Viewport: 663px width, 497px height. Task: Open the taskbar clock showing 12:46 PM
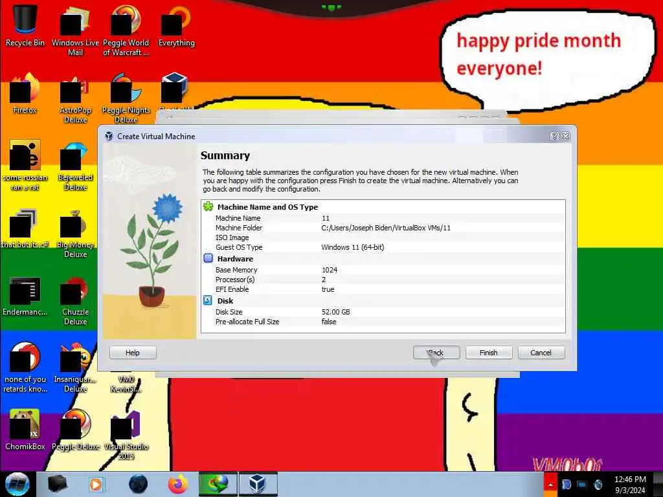pos(629,484)
